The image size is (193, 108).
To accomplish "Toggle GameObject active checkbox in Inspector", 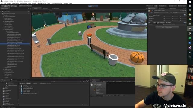I will pyautogui.click(x=153, y=11).
